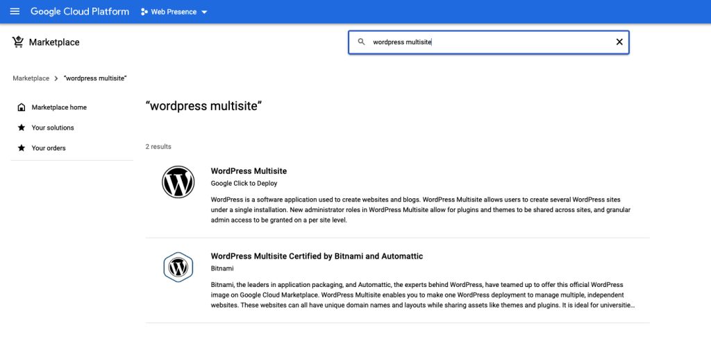Screen dimensions: 711x339
Task: Select Marketplace home in the sidebar
Action: coord(59,107)
